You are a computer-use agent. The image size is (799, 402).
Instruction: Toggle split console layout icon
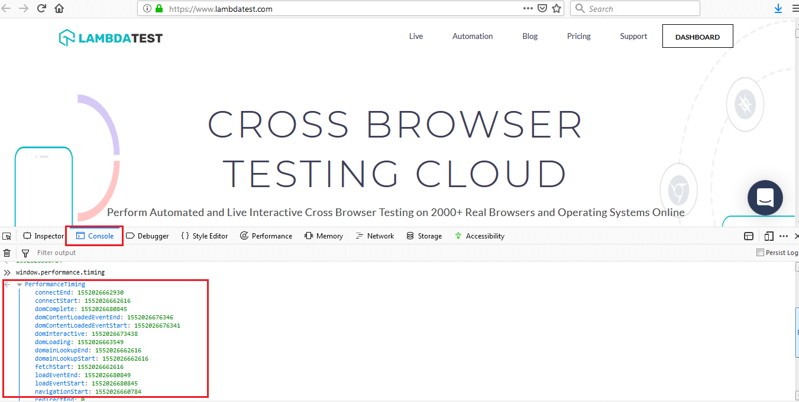pyautogui.click(x=749, y=236)
